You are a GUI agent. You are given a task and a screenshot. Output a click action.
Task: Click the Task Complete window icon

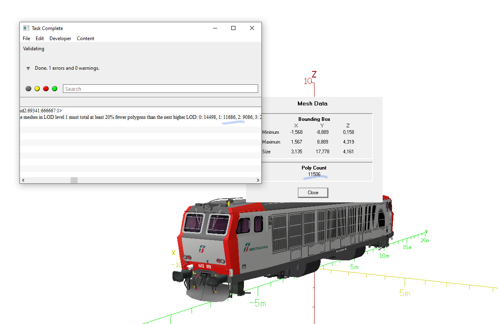[x=26, y=28]
